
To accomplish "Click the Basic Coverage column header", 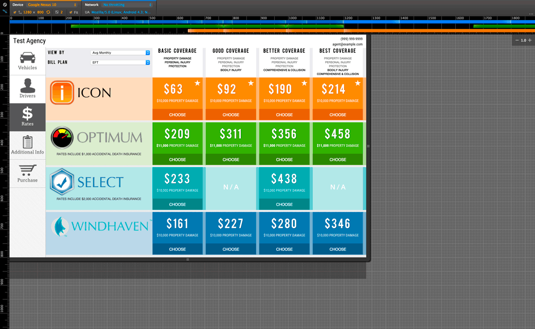I will coord(177,51).
